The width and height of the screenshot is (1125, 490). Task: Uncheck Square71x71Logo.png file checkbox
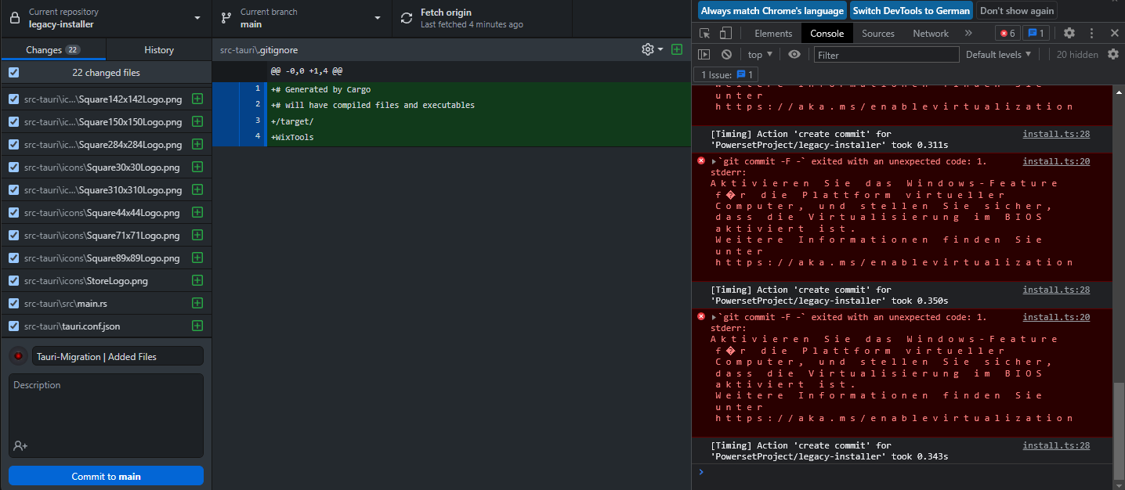[x=13, y=236]
